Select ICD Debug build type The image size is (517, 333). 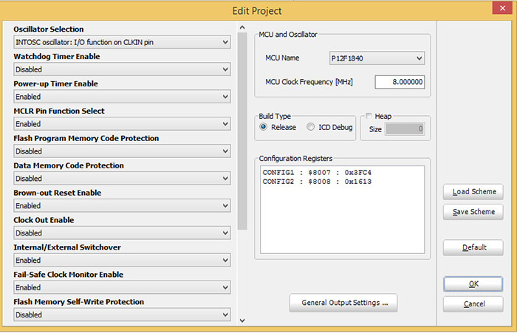click(311, 127)
